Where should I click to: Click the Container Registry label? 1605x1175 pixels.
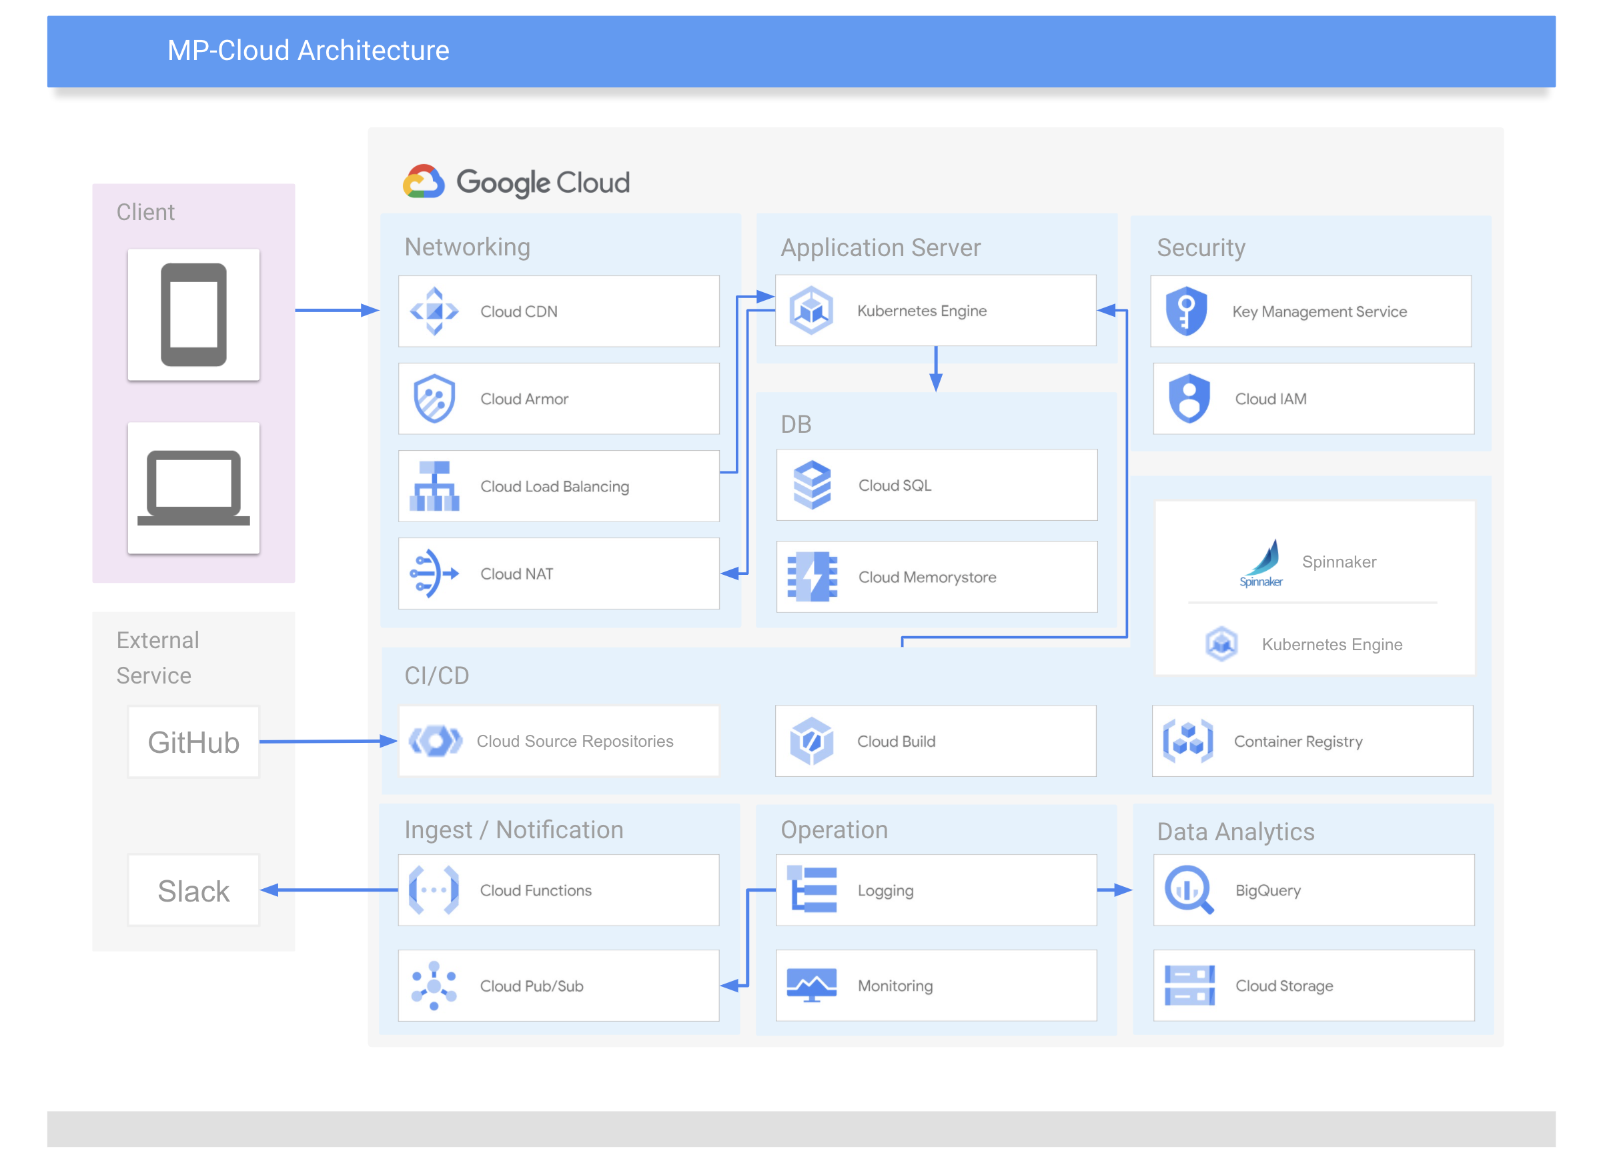click(1297, 741)
